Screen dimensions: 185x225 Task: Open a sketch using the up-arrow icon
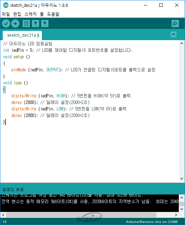[35, 24]
